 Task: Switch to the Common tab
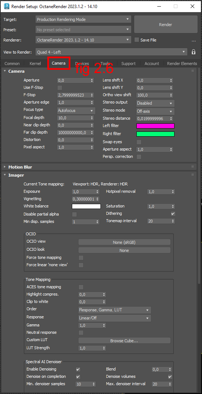[x=12, y=64]
